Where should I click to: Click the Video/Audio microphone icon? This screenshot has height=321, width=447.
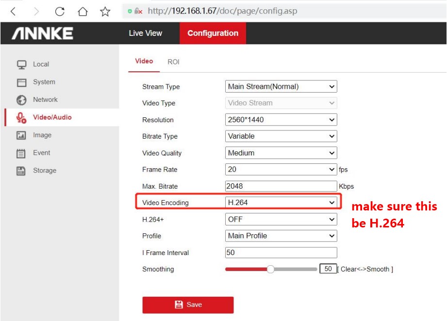(21, 117)
